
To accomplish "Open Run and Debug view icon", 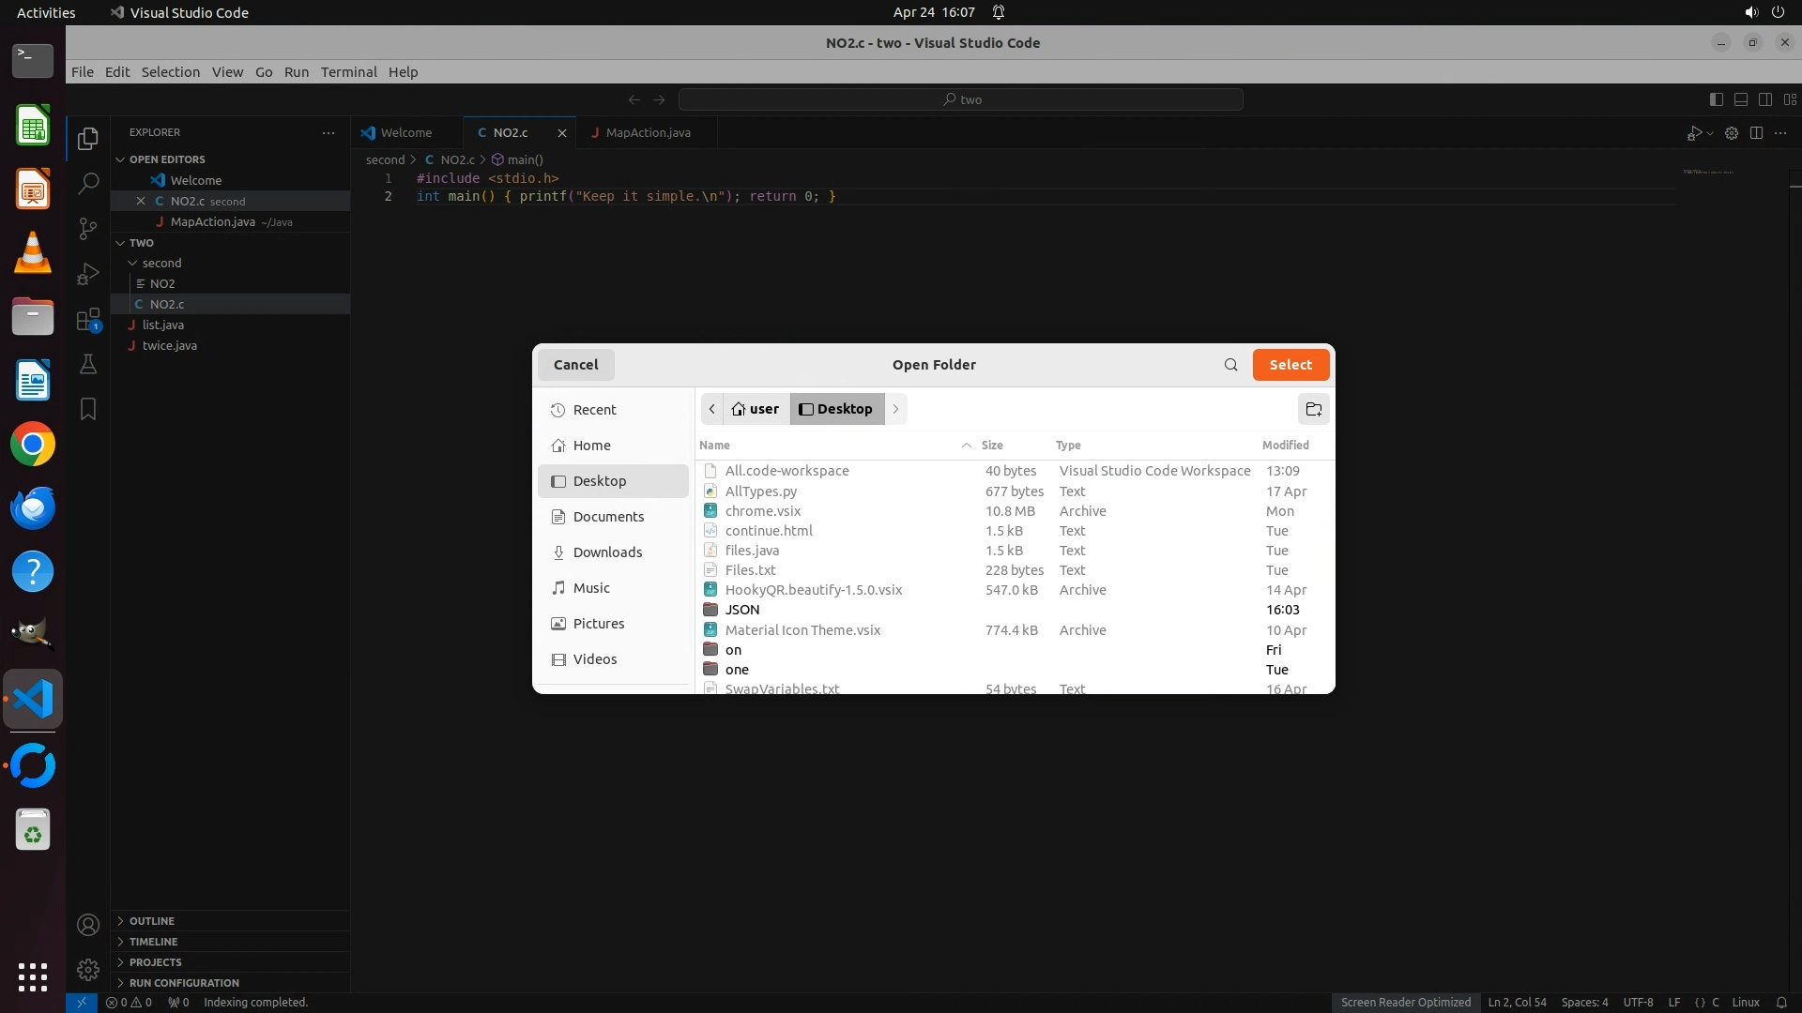I will click(x=88, y=273).
